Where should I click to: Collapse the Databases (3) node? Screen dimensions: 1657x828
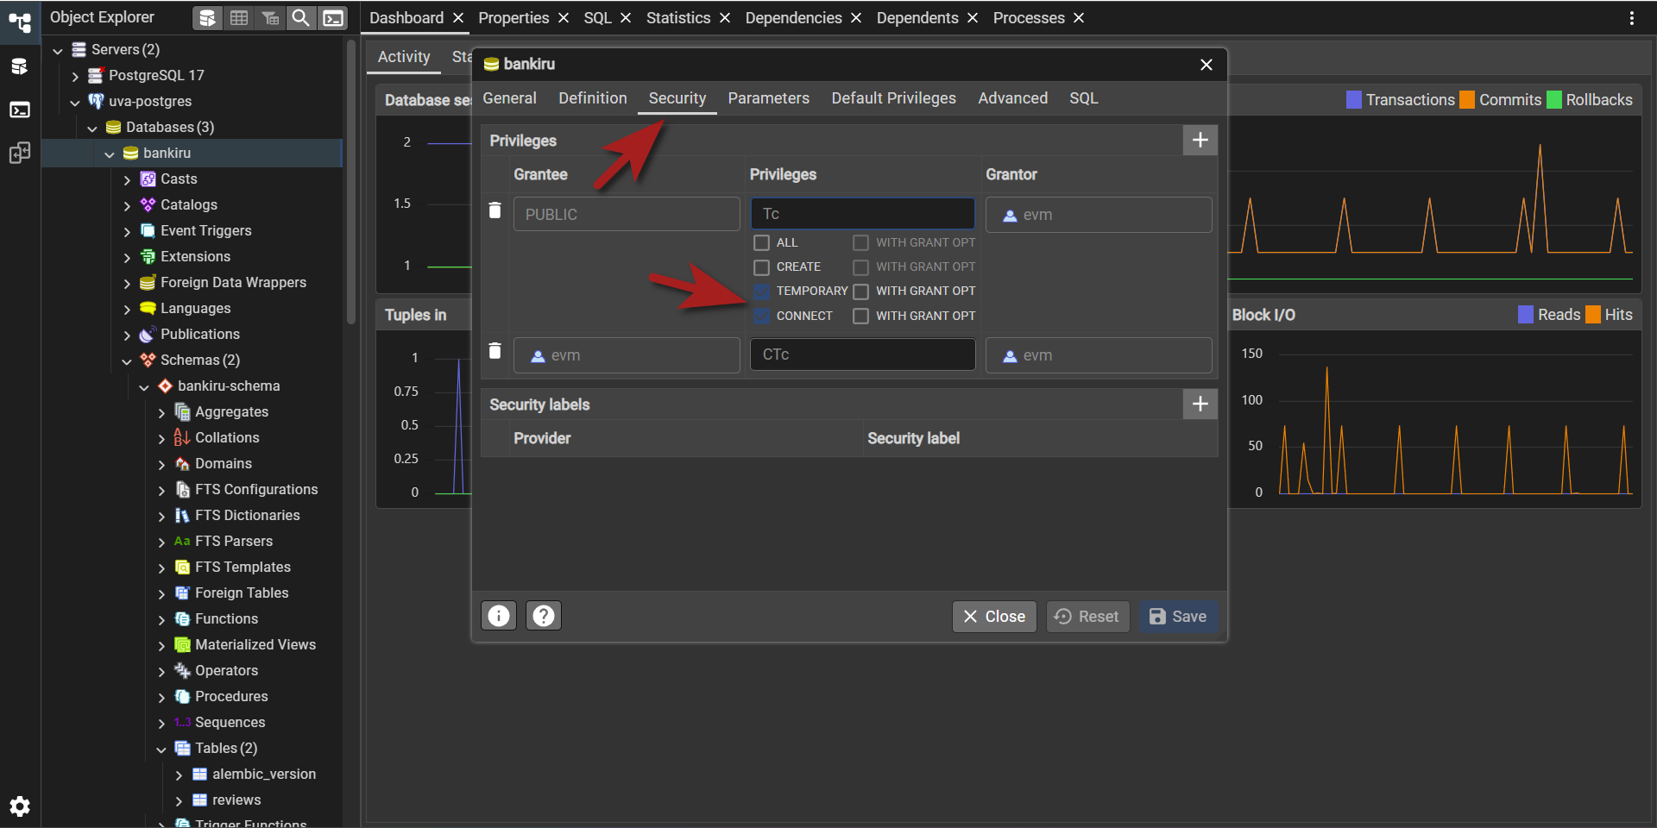(92, 128)
